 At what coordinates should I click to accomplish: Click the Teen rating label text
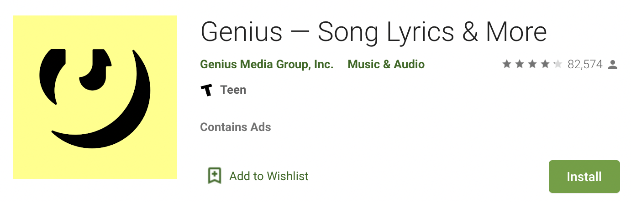pos(233,90)
